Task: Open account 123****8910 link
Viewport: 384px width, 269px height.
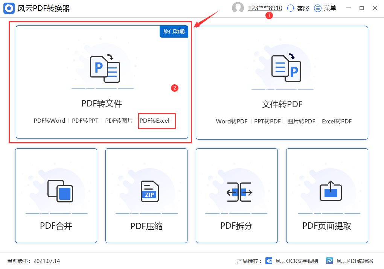Action: 265,8
